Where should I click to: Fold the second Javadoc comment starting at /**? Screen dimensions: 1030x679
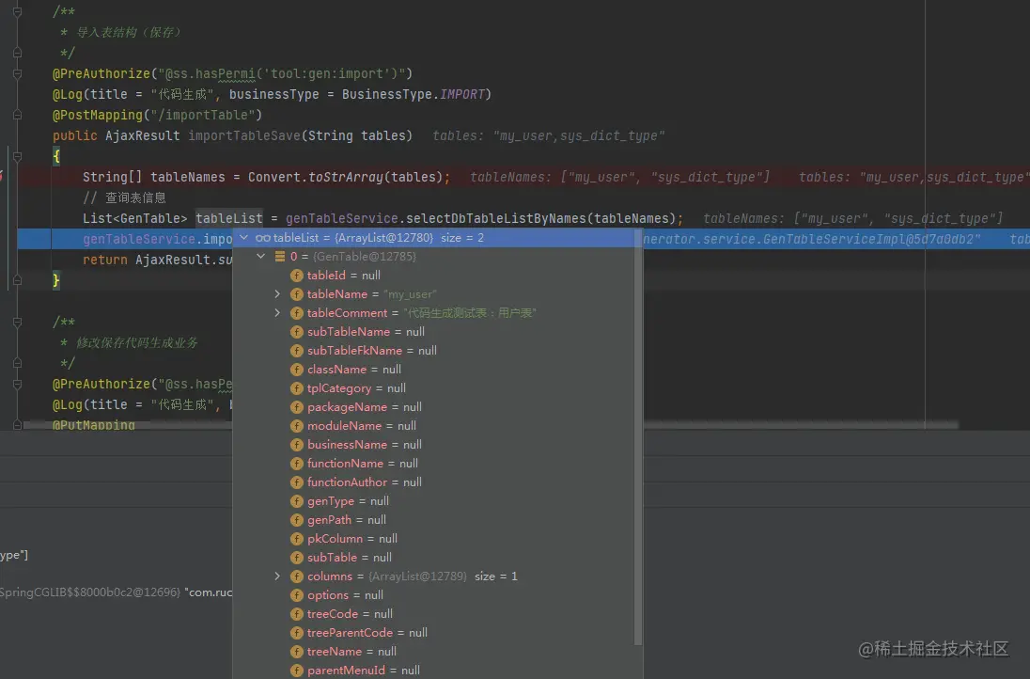coord(18,322)
